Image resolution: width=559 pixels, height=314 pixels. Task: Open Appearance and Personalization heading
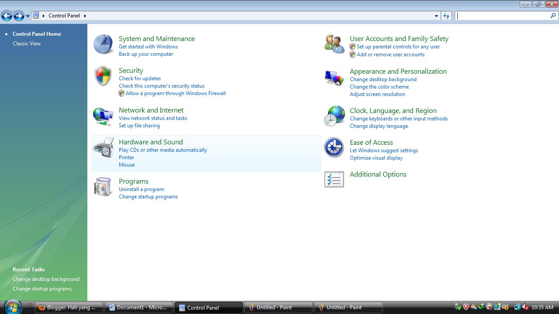point(398,72)
